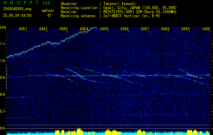This screenshot has height=135, width=213.
Task: Click the 1.1 kHz frequency label
Action: pyautogui.click(x=3, y=44)
